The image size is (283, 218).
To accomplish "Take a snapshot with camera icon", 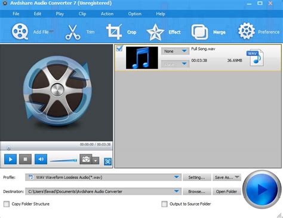I will (86, 159).
